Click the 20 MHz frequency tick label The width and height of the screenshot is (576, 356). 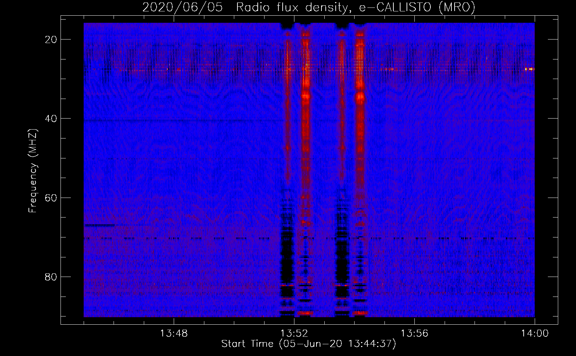pos(51,40)
